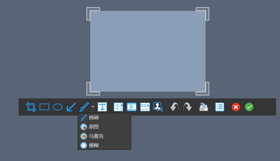The image size is (280, 161).
Task: Cancel the screenshot with red X
Action: point(236,107)
